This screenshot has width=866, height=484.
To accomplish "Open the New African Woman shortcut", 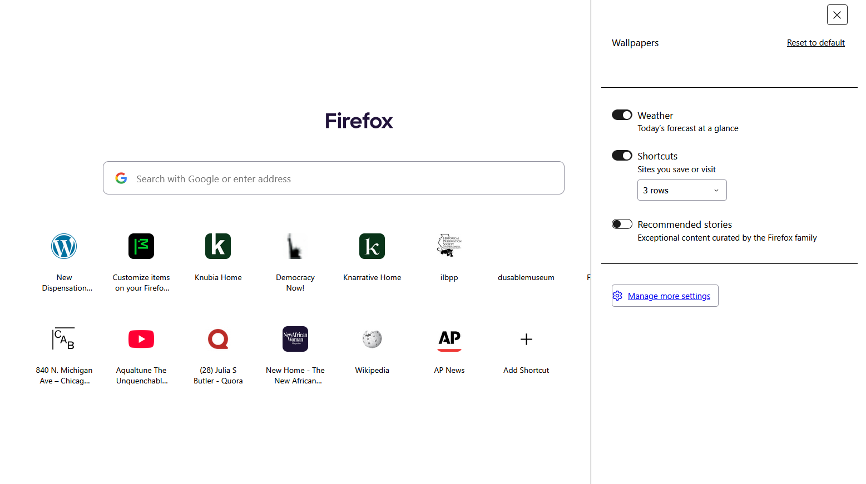I will (x=295, y=339).
